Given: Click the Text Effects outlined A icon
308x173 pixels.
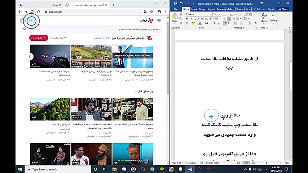Looking at the screenshot, I should [187, 23].
